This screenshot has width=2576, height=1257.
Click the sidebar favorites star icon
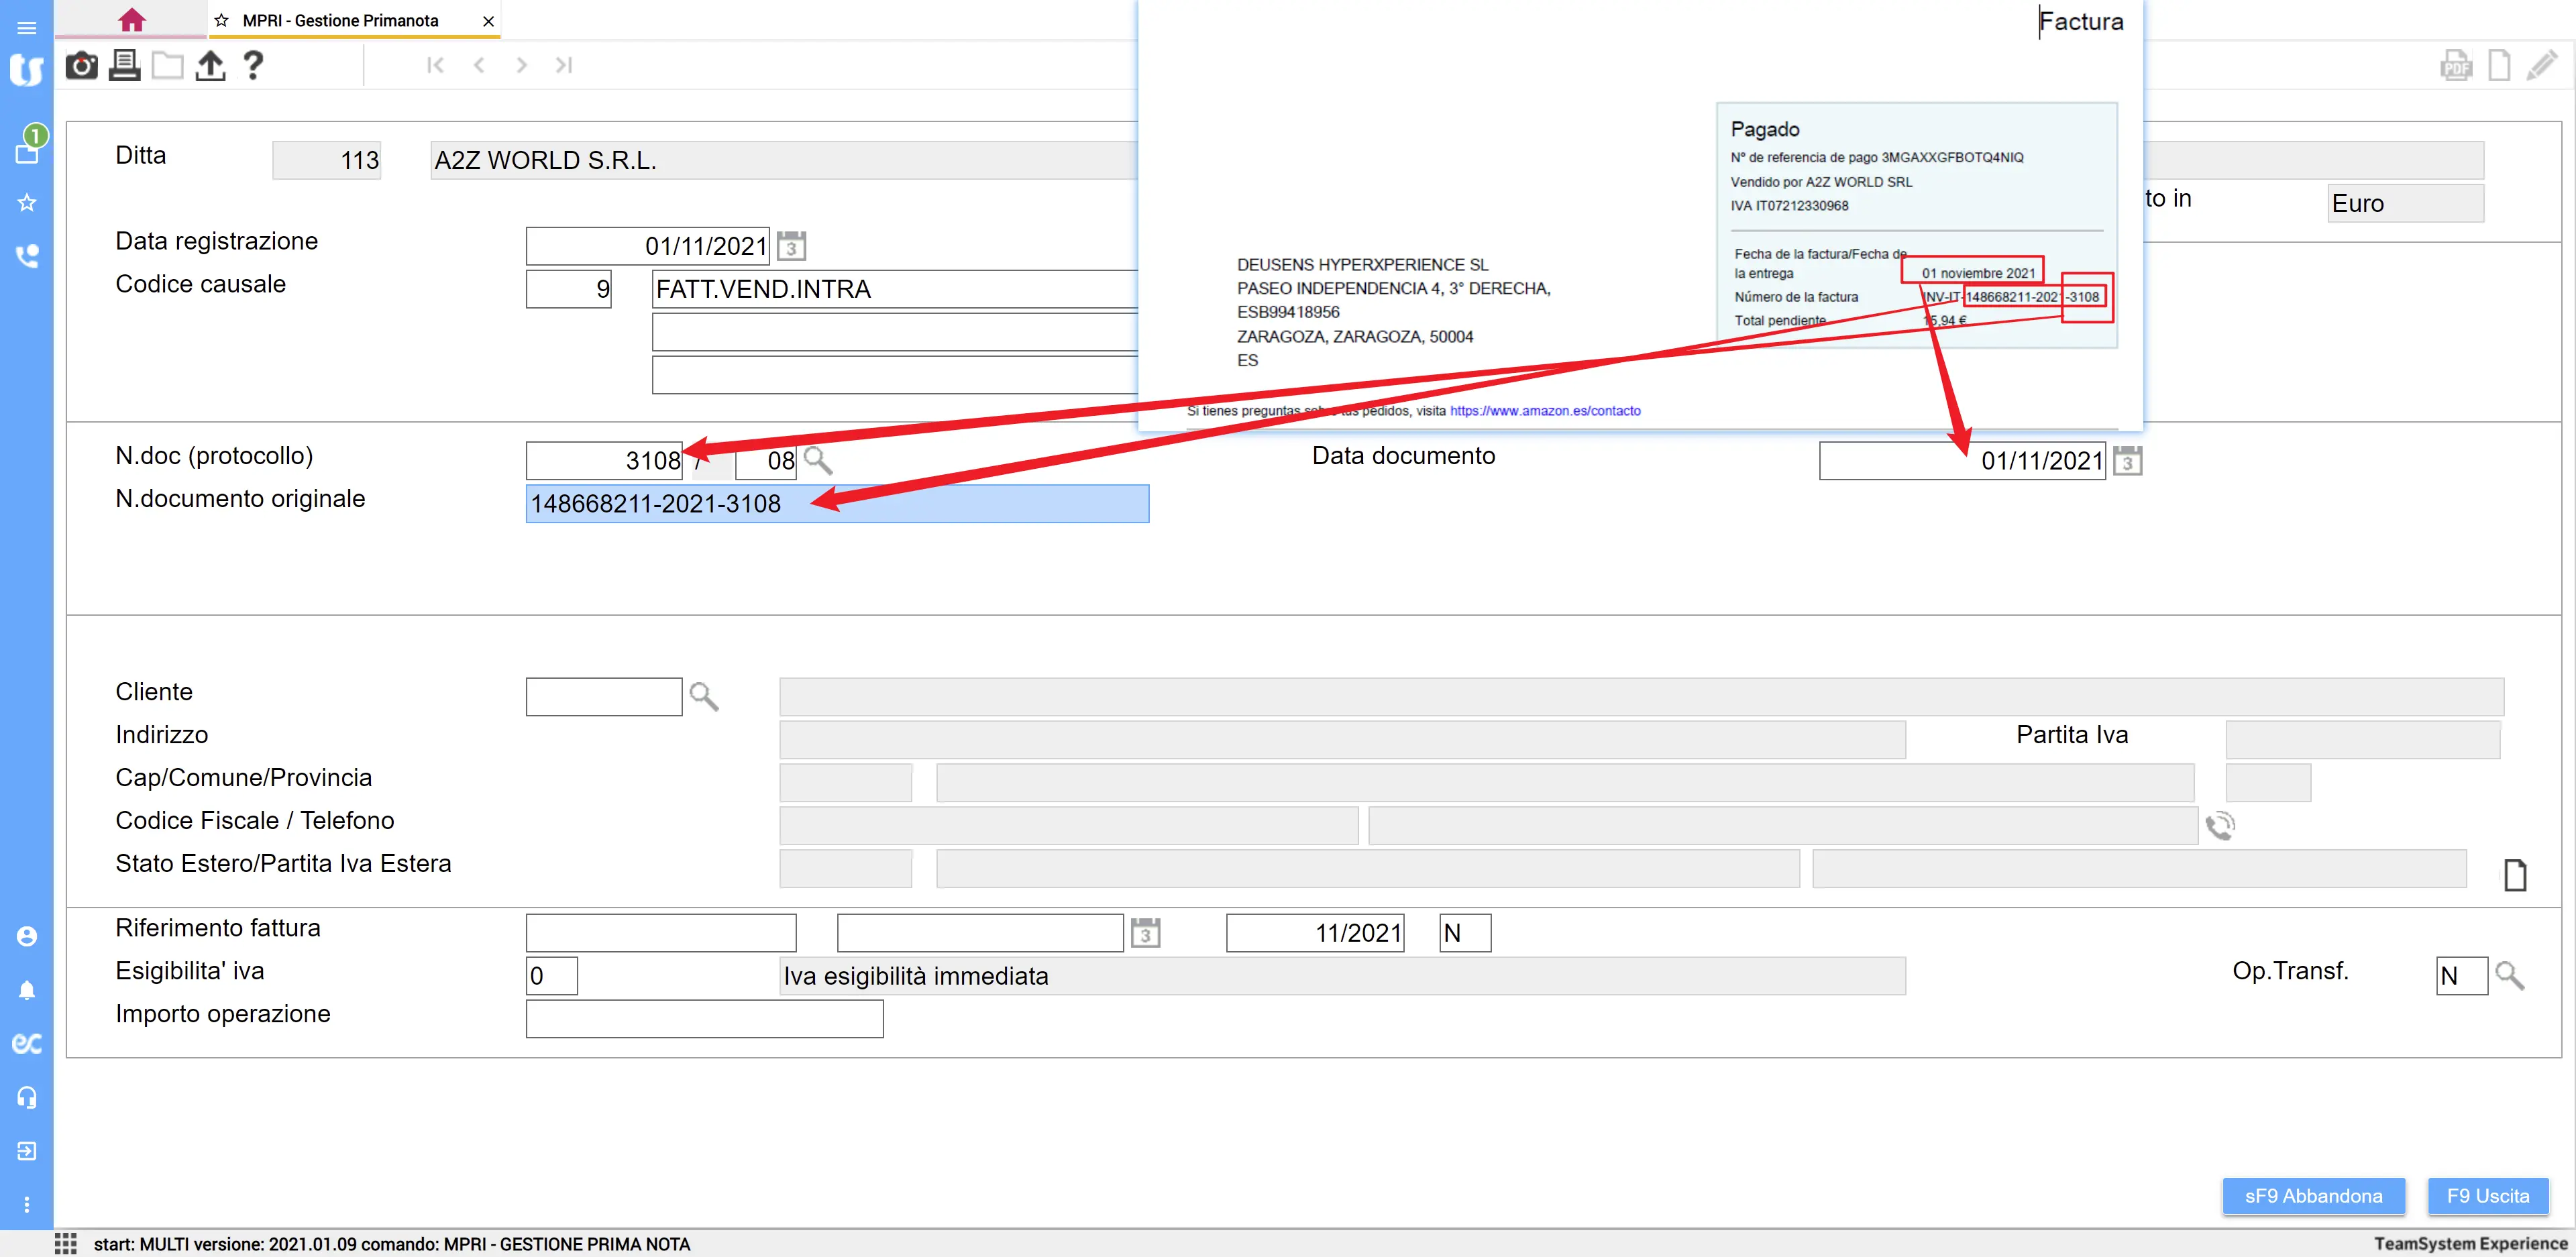[x=27, y=203]
